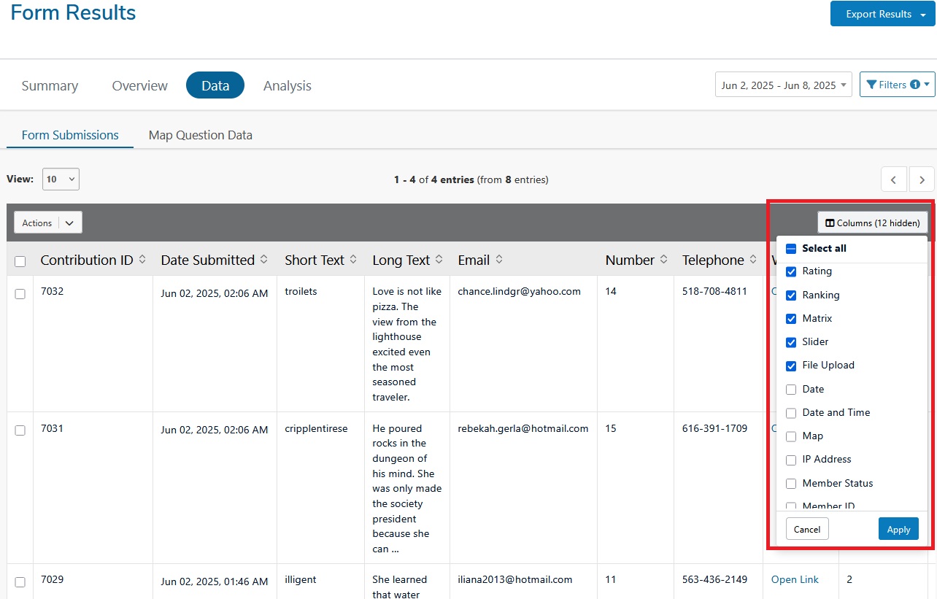Screen dimensions: 937x599
Task: Click the short text value "cripplentirese"
Action: (316, 428)
